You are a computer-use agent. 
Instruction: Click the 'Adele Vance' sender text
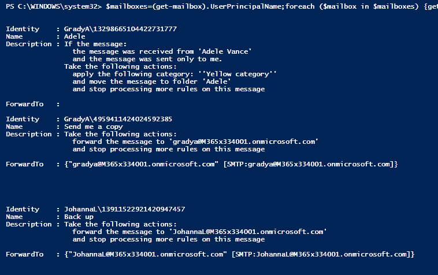point(227,51)
